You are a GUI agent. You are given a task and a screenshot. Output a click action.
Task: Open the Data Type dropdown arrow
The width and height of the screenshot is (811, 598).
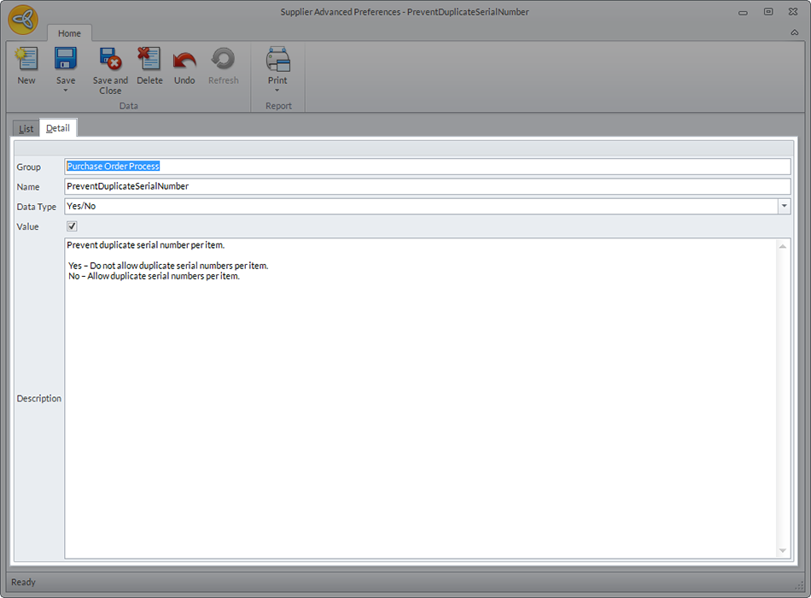pos(784,207)
